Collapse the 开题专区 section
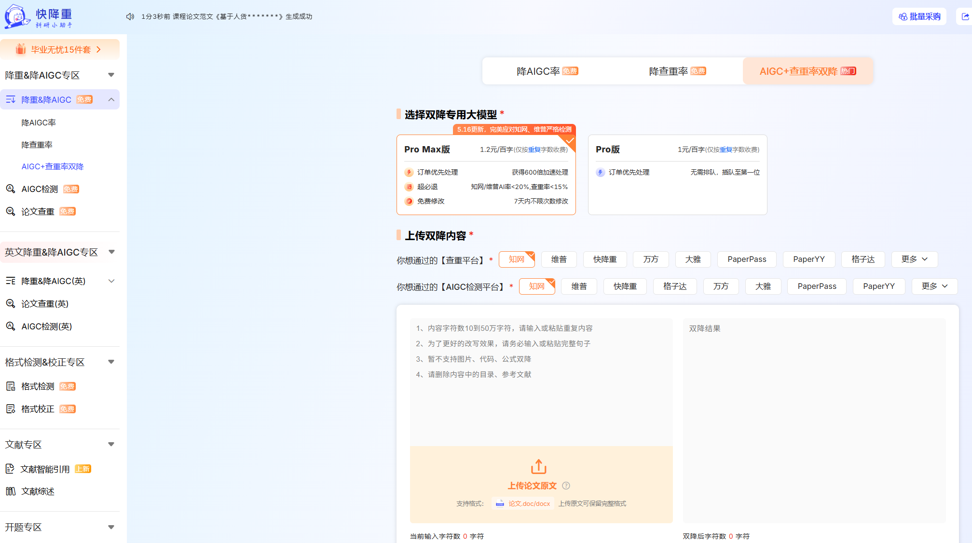Screen dimensions: 972x543 point(111,527)
